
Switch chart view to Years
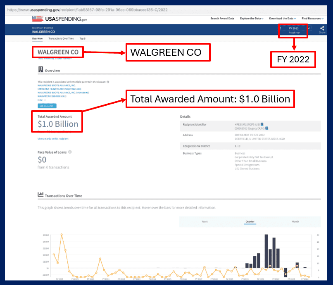click(x=205, y=221)
